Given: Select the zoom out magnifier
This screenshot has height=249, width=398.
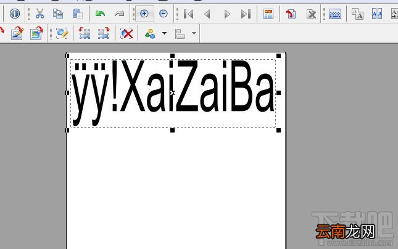Looking at the screenshot, I should (x=163, y=14).
